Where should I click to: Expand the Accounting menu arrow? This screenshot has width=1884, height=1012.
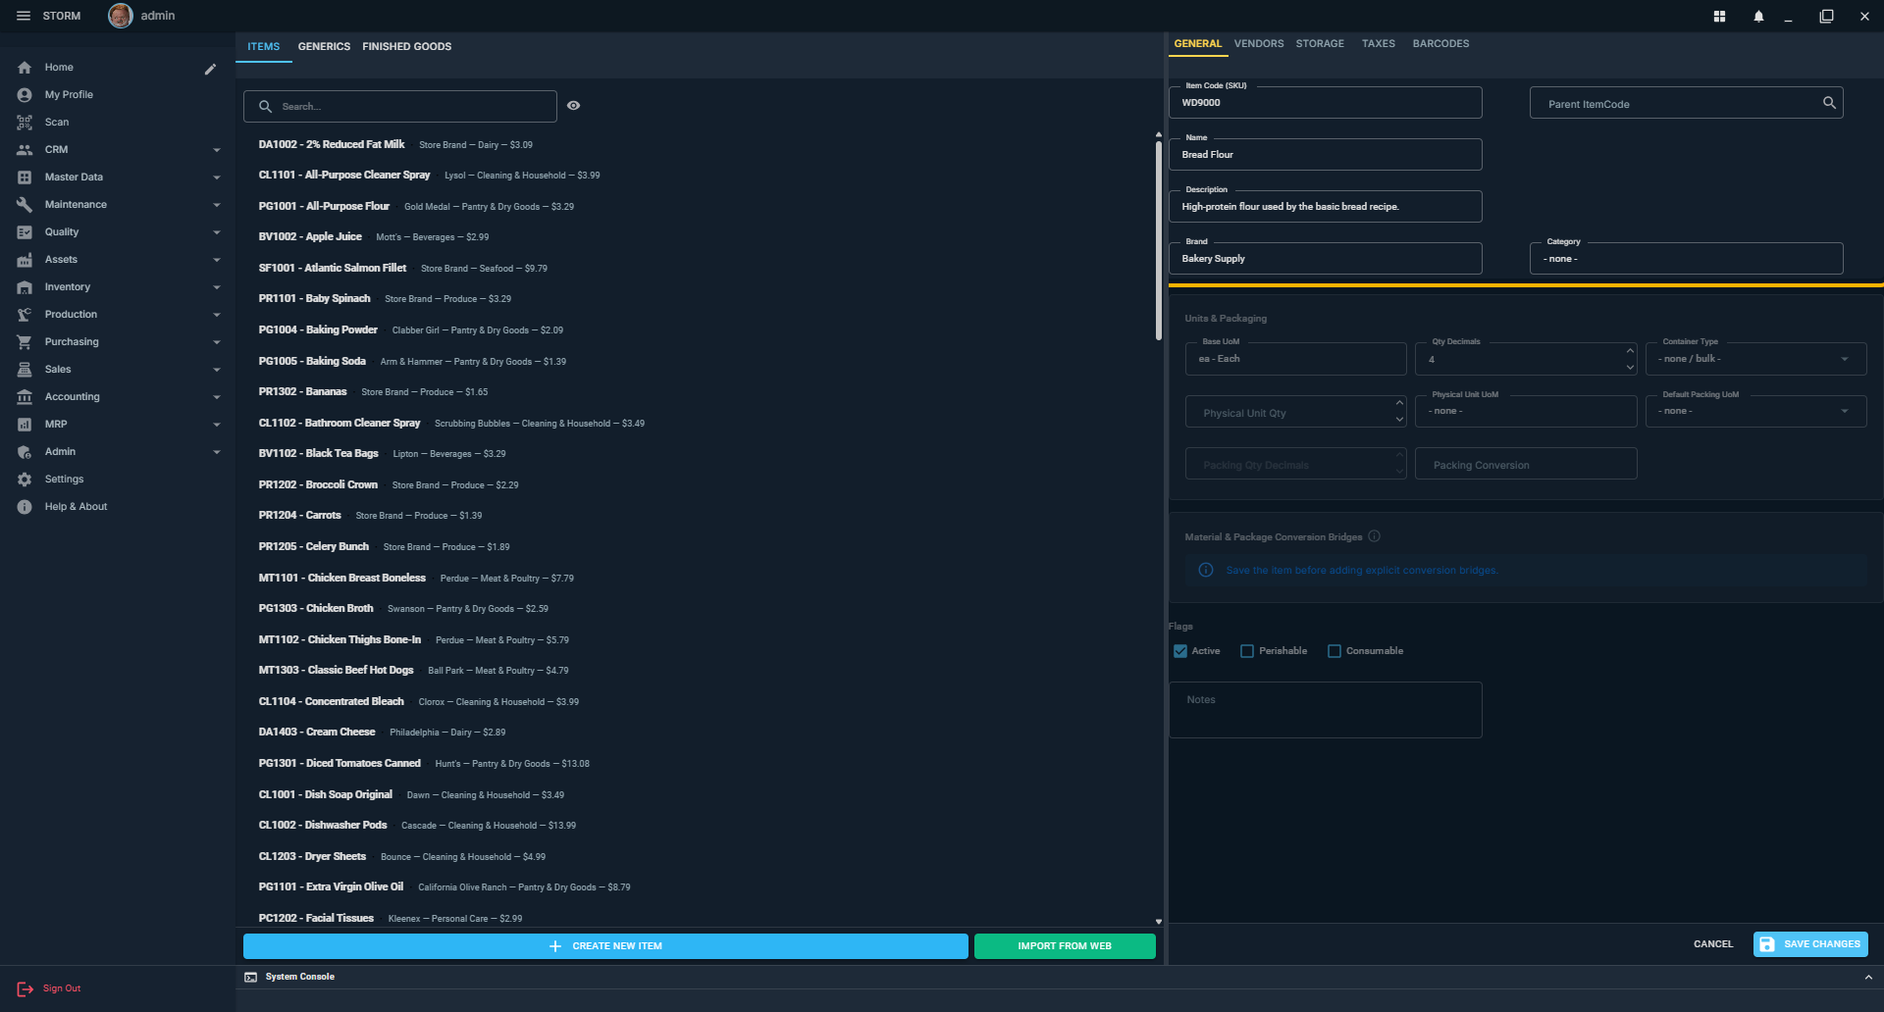click(x=217, y=397)
